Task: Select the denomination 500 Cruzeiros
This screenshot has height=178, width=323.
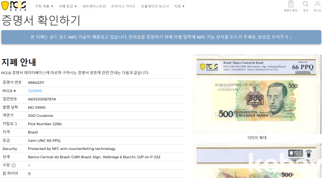Action: coord(40,116)
